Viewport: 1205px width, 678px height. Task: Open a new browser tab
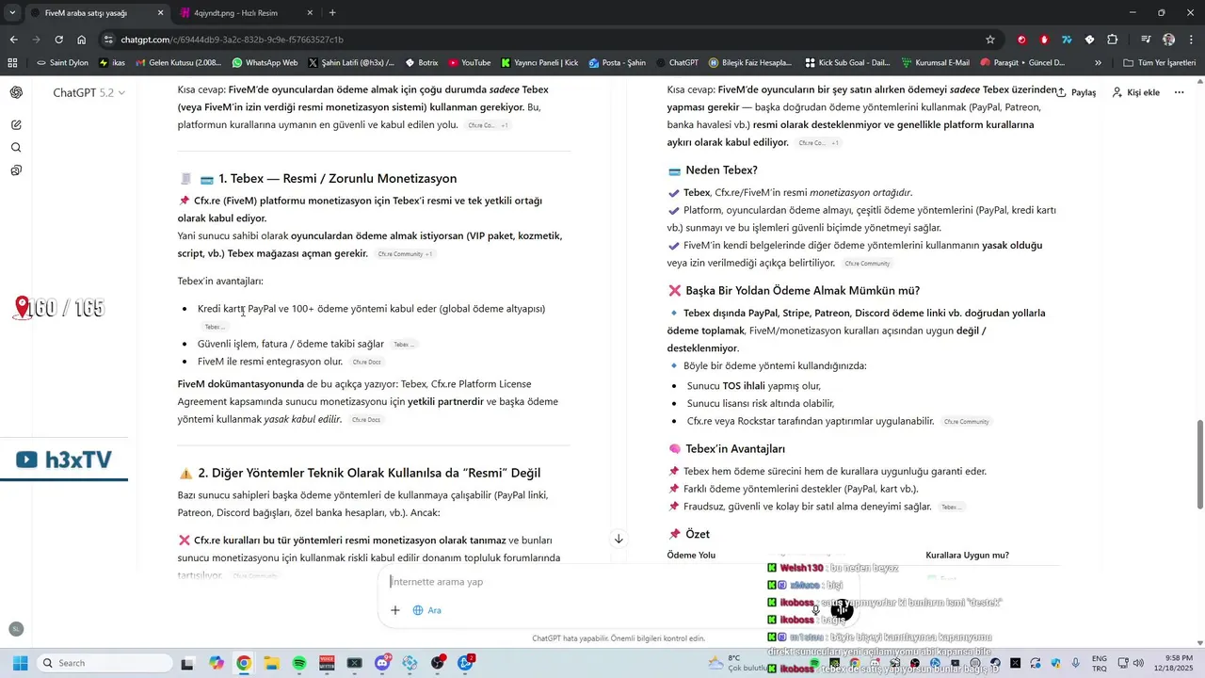(332, 12)
